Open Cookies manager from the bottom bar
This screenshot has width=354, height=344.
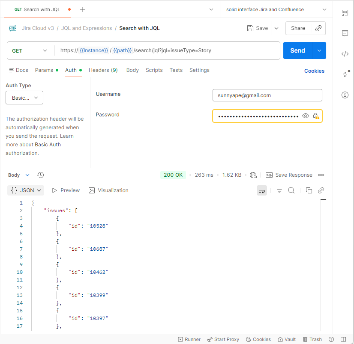[258, 339]
